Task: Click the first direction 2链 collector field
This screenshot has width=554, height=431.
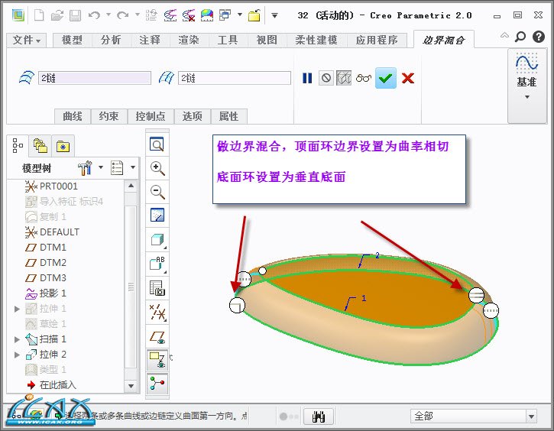Action: click(x=95, y=78)
